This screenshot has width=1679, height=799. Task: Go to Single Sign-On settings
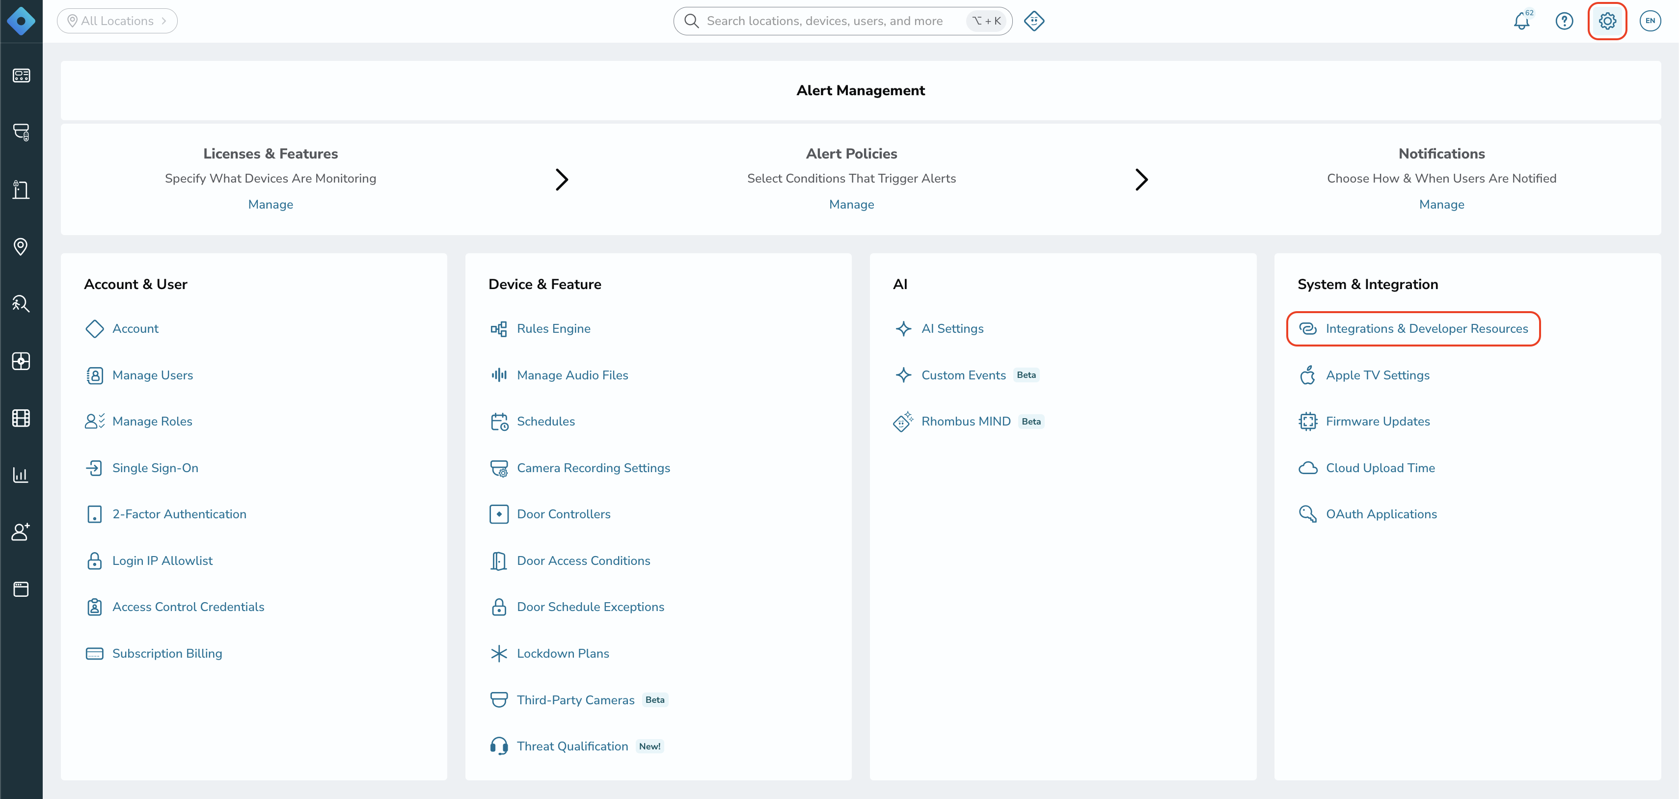(x=155, y=468)
